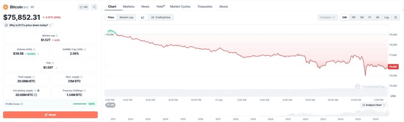Image resolution: width=404 pixels, height=122 pixels.
Task: Click 2024 on the historical range timeline
Action: [x=340, y=119]
